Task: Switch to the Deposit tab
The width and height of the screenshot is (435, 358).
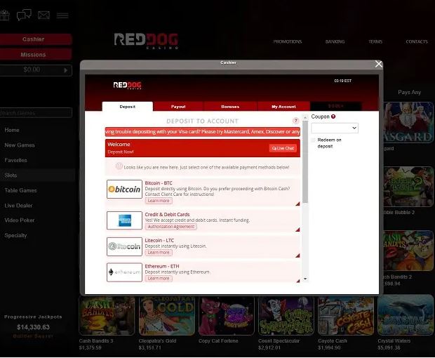Action: click(127, 107)
